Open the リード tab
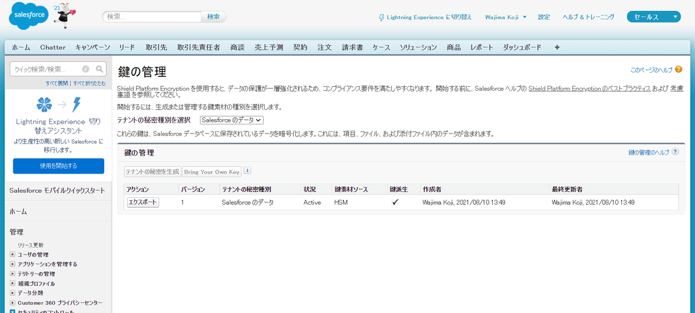Viewport: 695px width, 313px height. click(x=127, y=47)
